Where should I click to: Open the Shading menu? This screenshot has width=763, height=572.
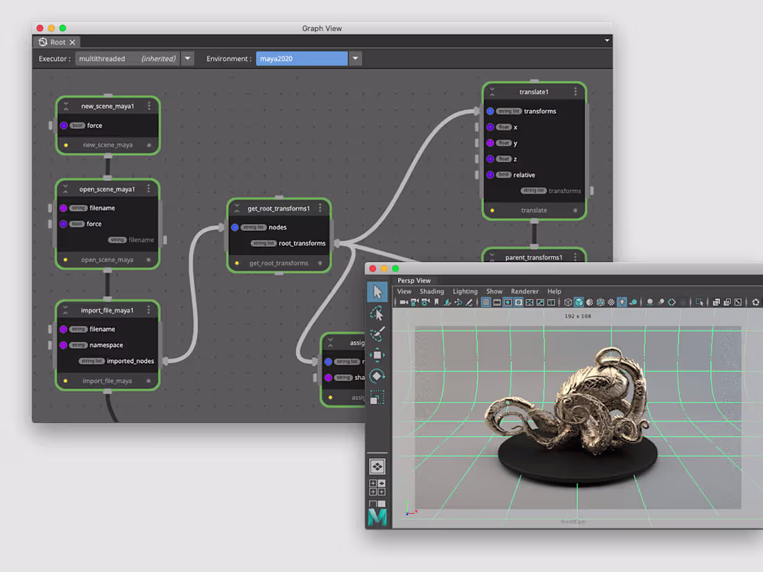[x=431, y=291]
